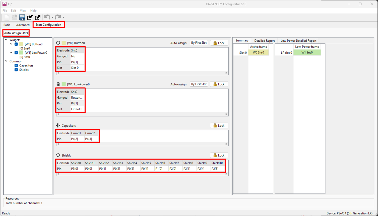Open the Detailed Report tab
This screenshot has height=216, width=378.
[265, 41]
